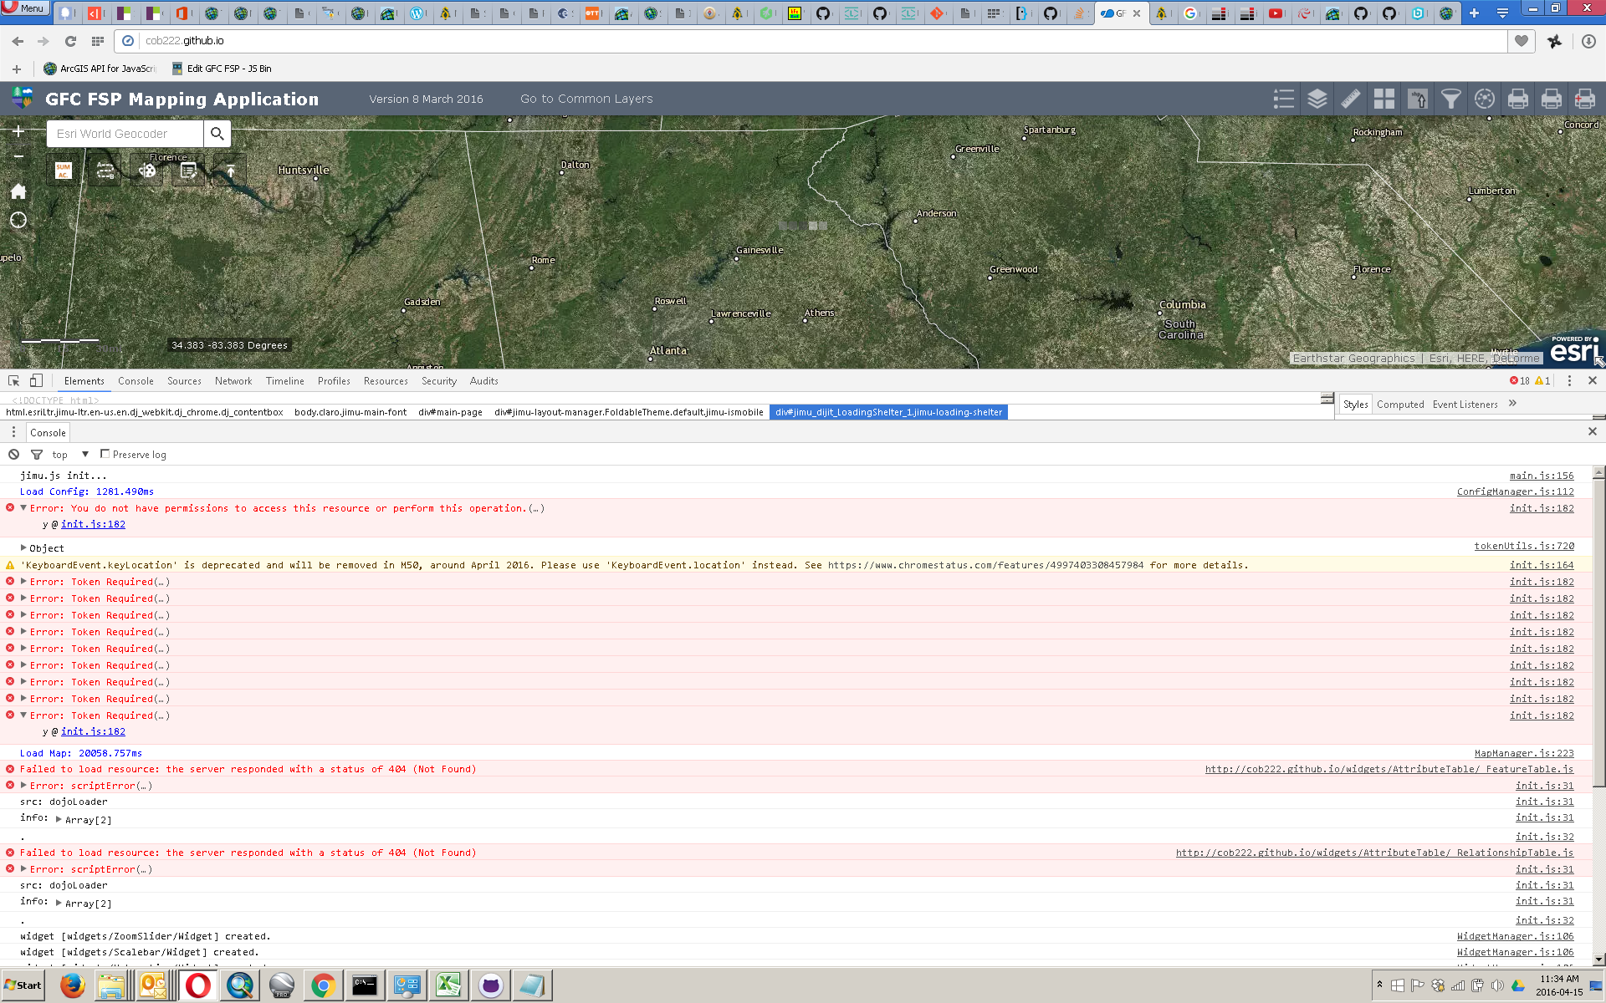Expand the Object log entry
1606x1003 pixels.
click(23, 547)
